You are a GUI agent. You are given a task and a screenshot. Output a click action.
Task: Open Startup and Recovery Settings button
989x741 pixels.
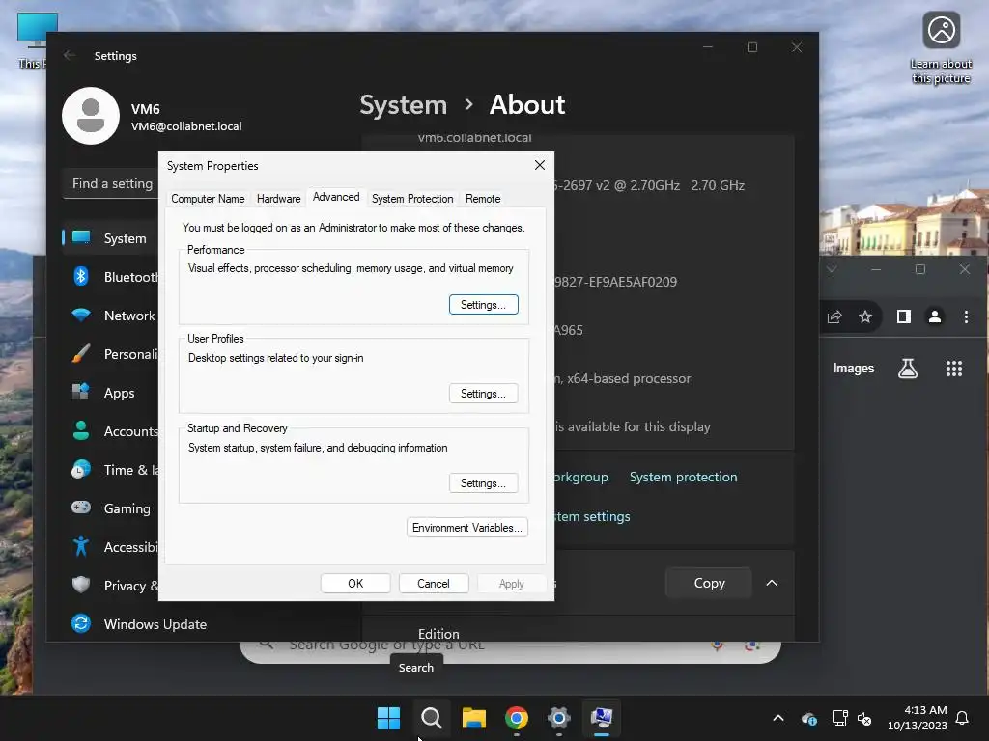[484, 482]
